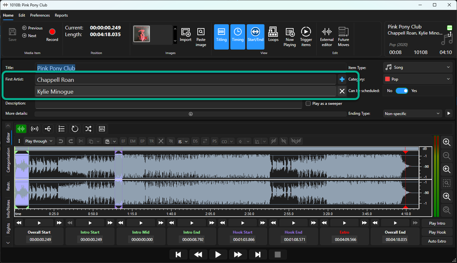Open Future Moves
The height and width of the screenshot is (263, 457).
tap(343, 37)
